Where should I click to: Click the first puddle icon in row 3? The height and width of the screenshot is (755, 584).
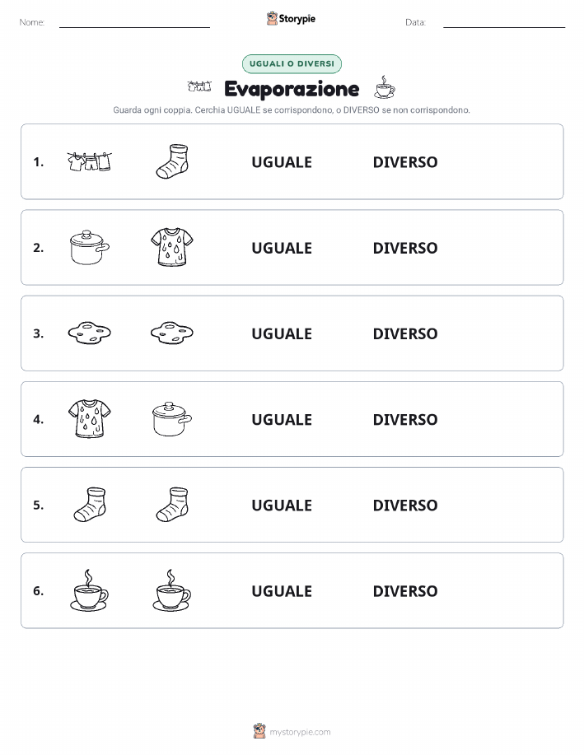click(90, 333)
